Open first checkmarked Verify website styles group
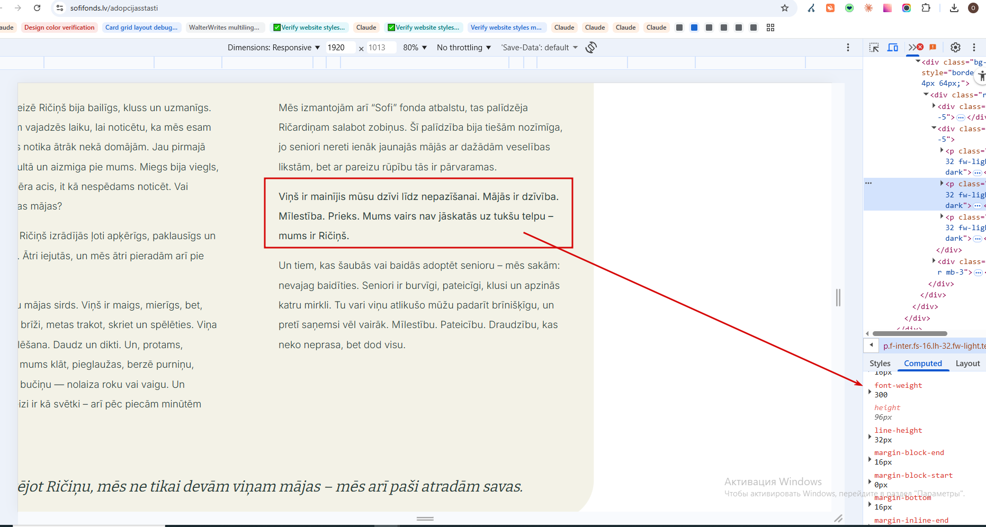This screenshot has height=527, width=986. [x=309, y=28]
